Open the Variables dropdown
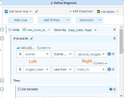Screen dimensions: 124x98 (x=108, y=12)
